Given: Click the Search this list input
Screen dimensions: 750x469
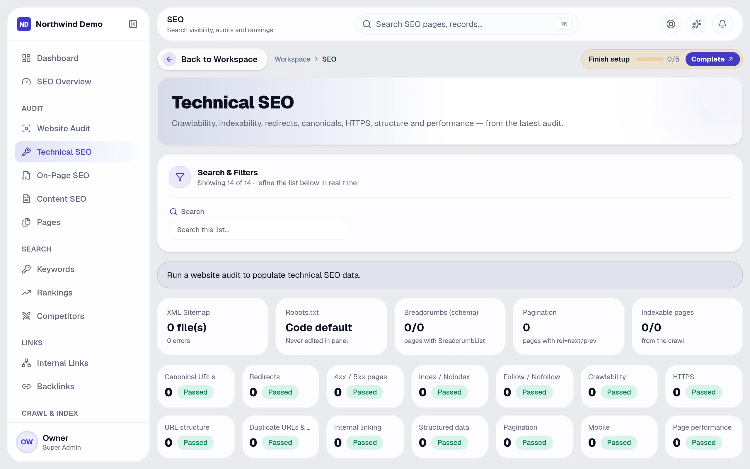Looking at the screenshot, I should [x=260, y=230].
